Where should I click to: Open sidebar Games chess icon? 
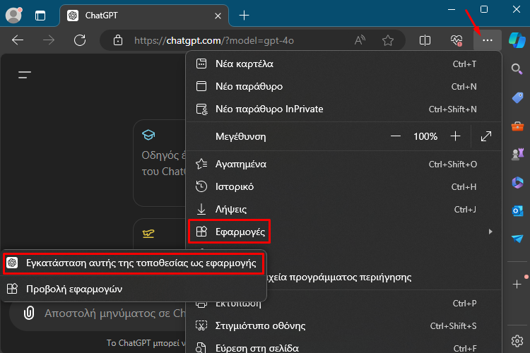pyautogui.click(x=517, y=155)
